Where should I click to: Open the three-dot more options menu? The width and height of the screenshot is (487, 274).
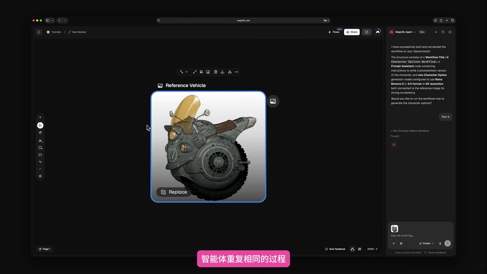pyautogui.click(x=237, y=72)
